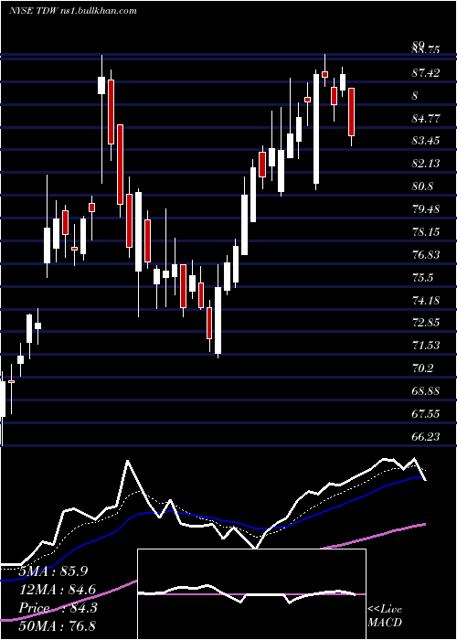The image size is (457, 640).
Task: Click the last red candlestick on the right
Action: (x=351, y=112)
